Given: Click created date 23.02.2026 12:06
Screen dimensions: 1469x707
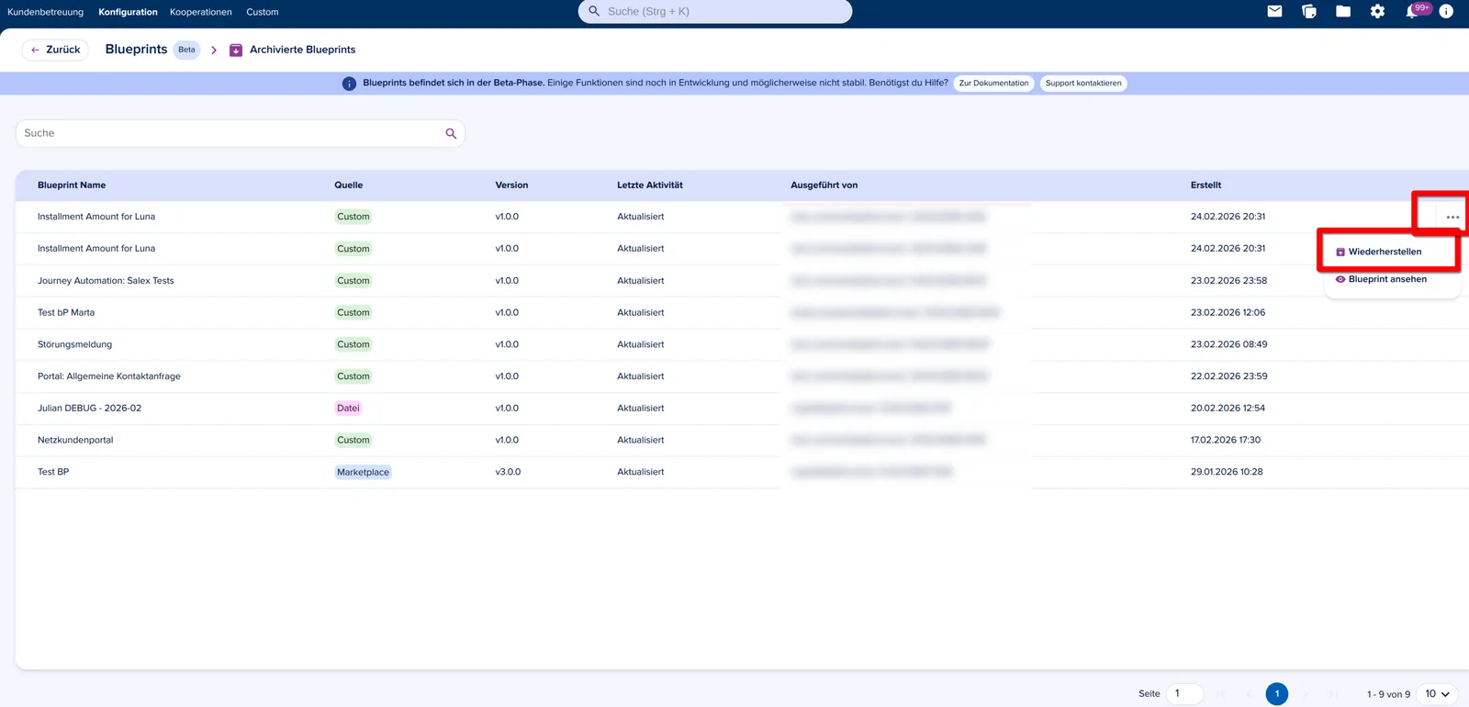Looking at the screenshot, I should [x=1228, y=313].
